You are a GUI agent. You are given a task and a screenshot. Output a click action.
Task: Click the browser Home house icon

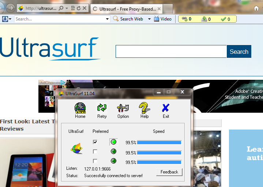pyautogui.click(x=256, y=8)
